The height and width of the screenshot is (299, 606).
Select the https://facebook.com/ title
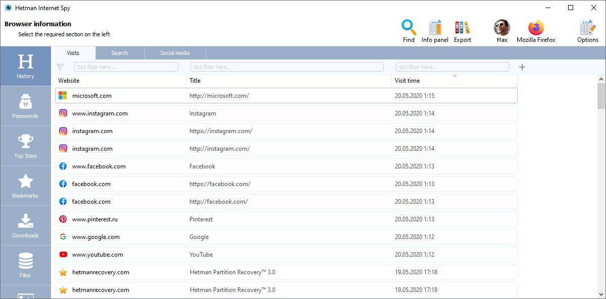tap(220, 184)
